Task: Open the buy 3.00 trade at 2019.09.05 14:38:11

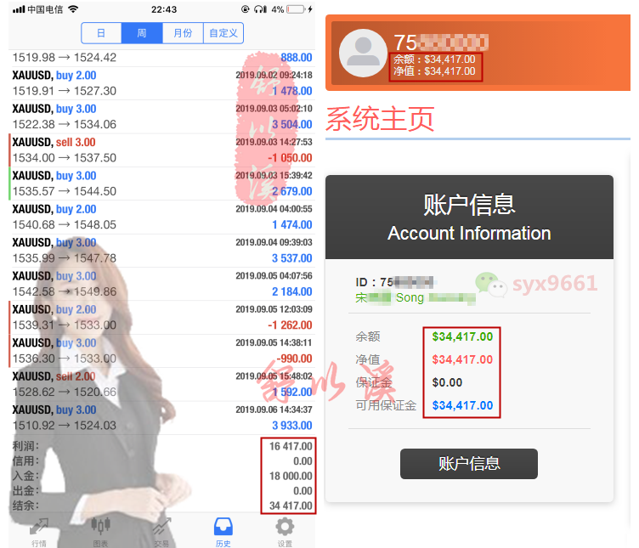Action: coord(161,350)
